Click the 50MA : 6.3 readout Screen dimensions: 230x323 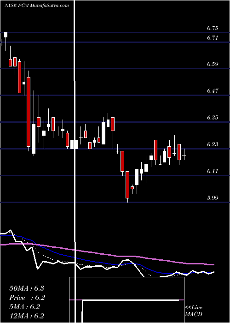(27, 288)
